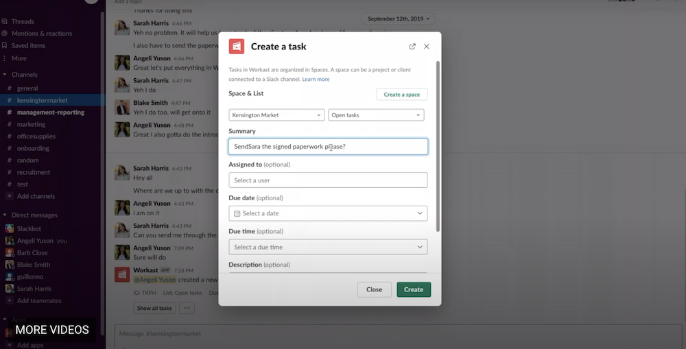Viewport: 686px width, 349px height.
Task: Click the MORE VIDEOS overlay button
Action: (52, 330)
